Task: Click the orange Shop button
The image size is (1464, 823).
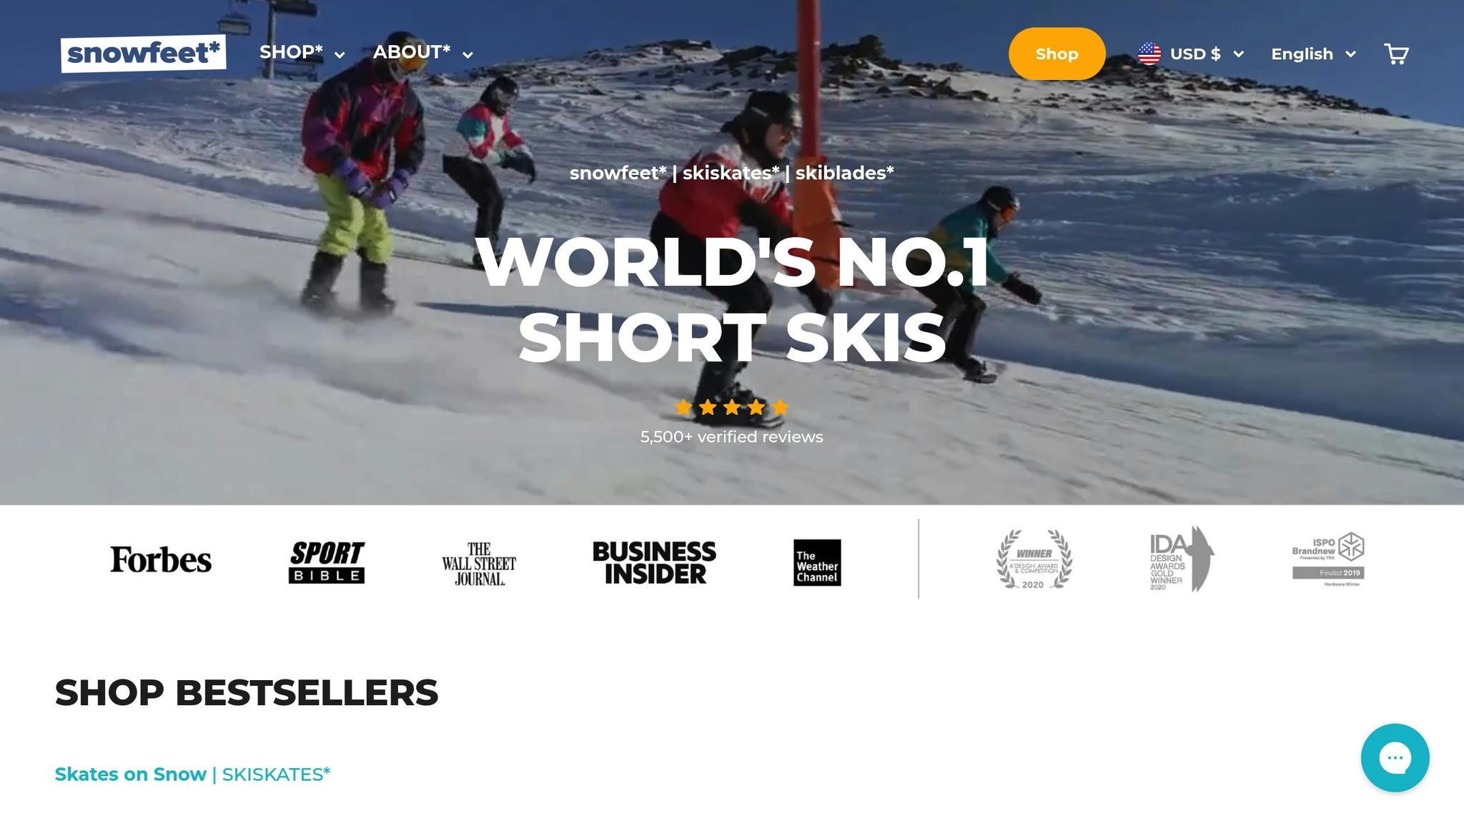Action: (x=1057, y=54)
